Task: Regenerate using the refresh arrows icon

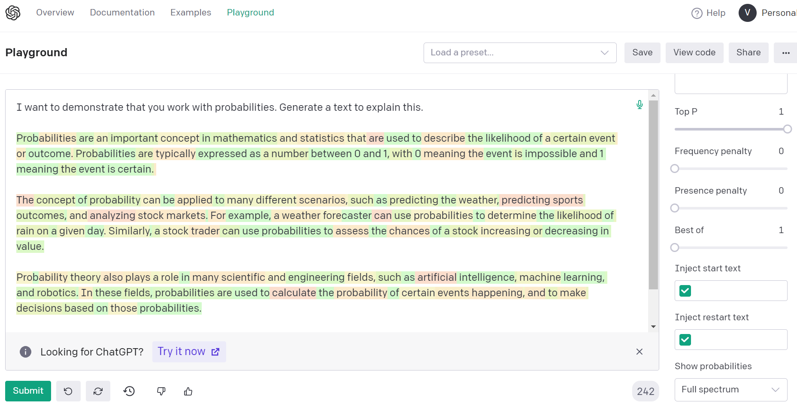Action: tap(98, 391)
